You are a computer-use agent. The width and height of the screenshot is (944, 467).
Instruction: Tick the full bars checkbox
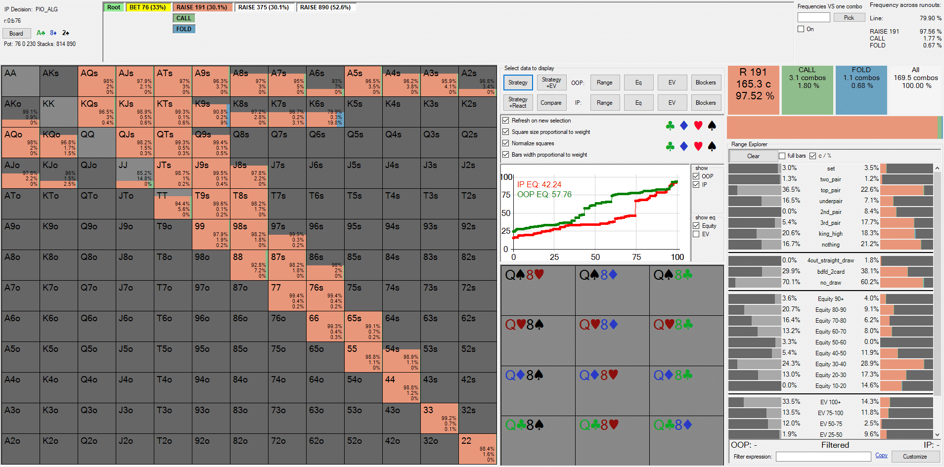click(x=782, y=156)
